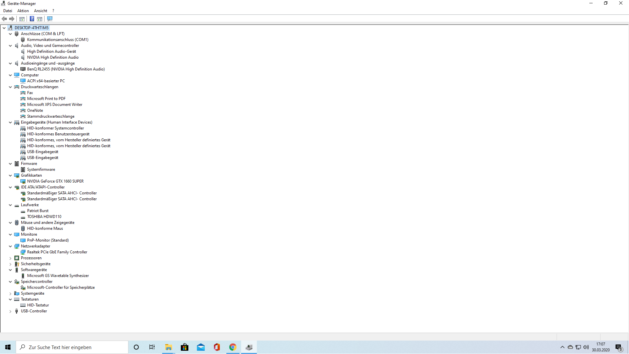The image size is (629, 354).
Task: Collapse the Druckwarteschlangen category
Action: 10,87
